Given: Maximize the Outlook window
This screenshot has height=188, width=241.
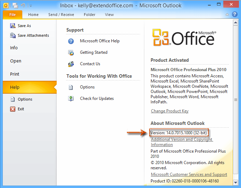Looking at the screenshot, I should [x=218, y=5].
